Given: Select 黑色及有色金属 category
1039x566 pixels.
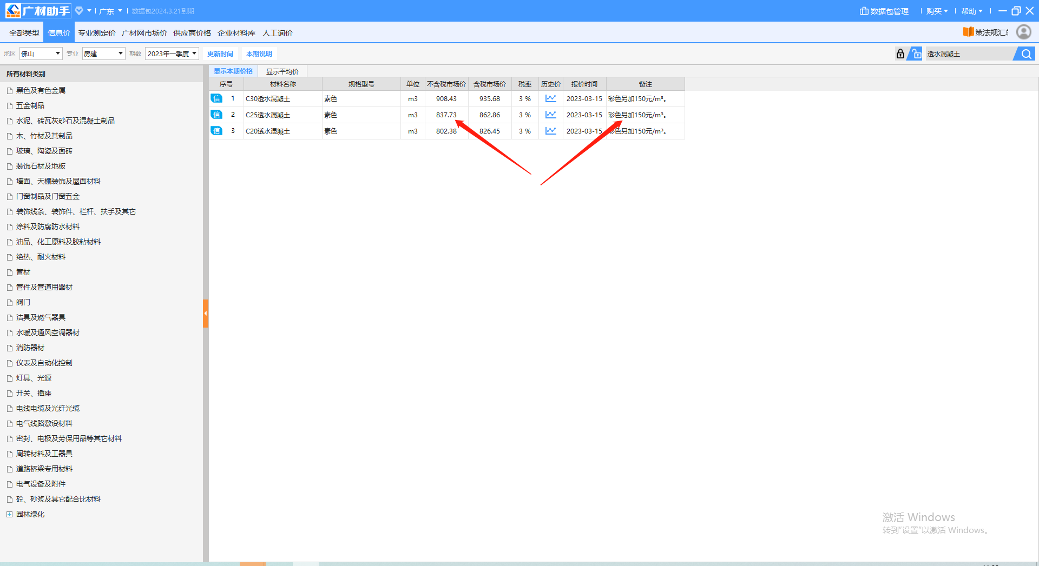Looking at the screenshot, I should 41,90.
